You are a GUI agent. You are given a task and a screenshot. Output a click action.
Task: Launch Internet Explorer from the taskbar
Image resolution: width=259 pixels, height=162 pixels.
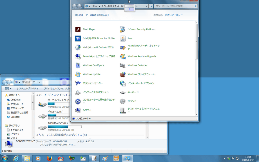point(16,159)
